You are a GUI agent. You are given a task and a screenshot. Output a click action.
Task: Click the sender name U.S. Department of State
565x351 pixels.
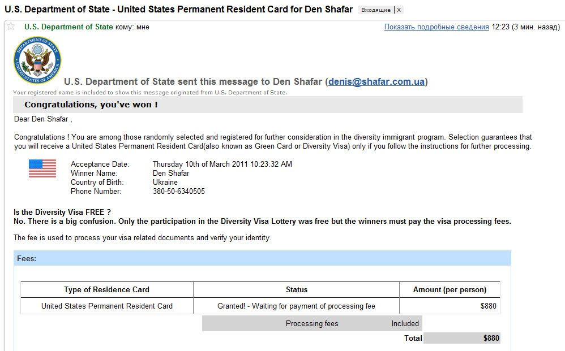(x=69, y=27)
